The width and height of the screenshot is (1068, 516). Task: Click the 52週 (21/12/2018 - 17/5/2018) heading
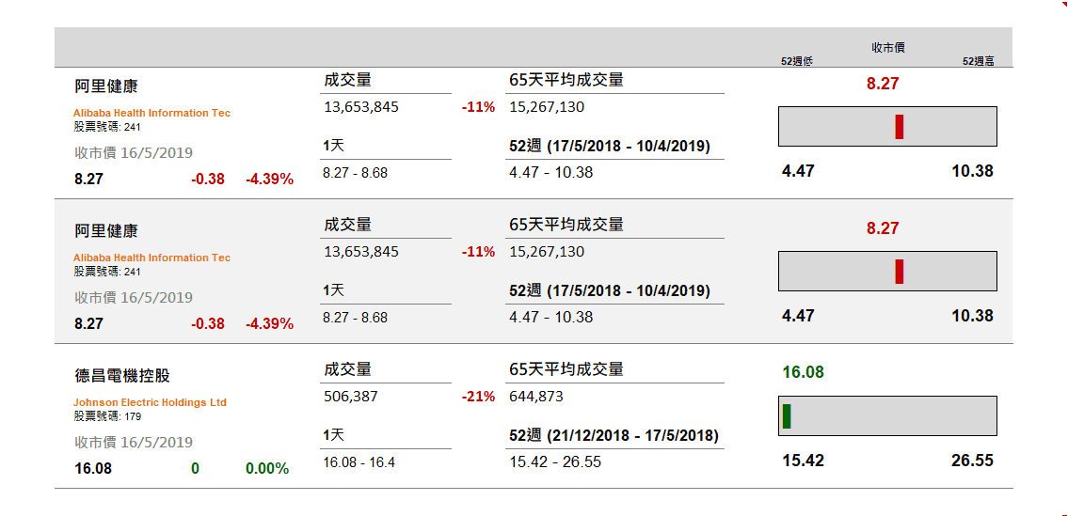(614, 436)
